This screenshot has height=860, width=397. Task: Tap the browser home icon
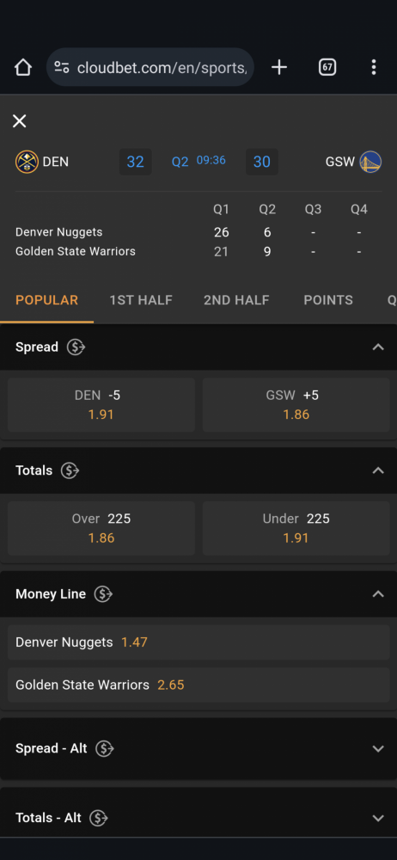23,67
